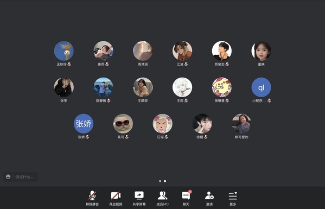Click muted mic icon beside 秦雨
325x209 pixels.
(x=107, y=64)
